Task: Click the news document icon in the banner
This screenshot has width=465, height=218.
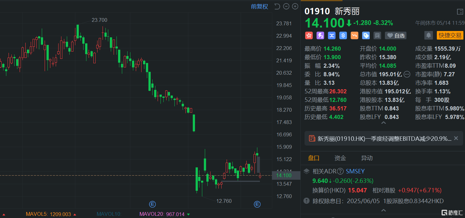Action: point(312,138)
